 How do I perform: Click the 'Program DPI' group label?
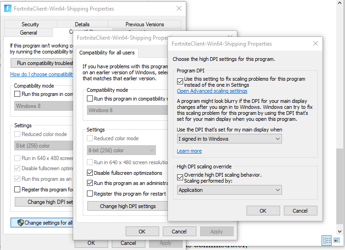pos(190,71)
